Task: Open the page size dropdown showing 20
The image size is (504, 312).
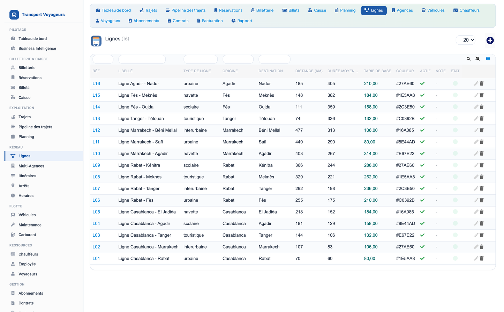Action: tap(466, 40)
